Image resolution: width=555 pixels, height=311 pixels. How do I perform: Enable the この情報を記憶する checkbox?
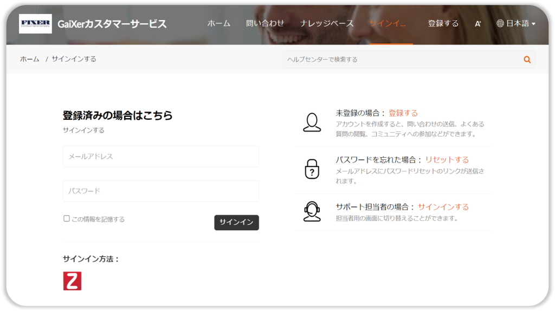point(67,219)
